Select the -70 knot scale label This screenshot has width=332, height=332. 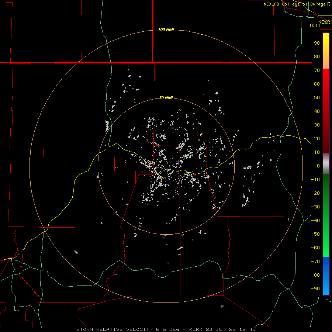315,262
